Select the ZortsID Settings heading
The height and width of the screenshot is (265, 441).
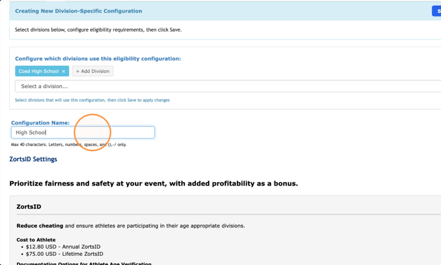(33, 159)
